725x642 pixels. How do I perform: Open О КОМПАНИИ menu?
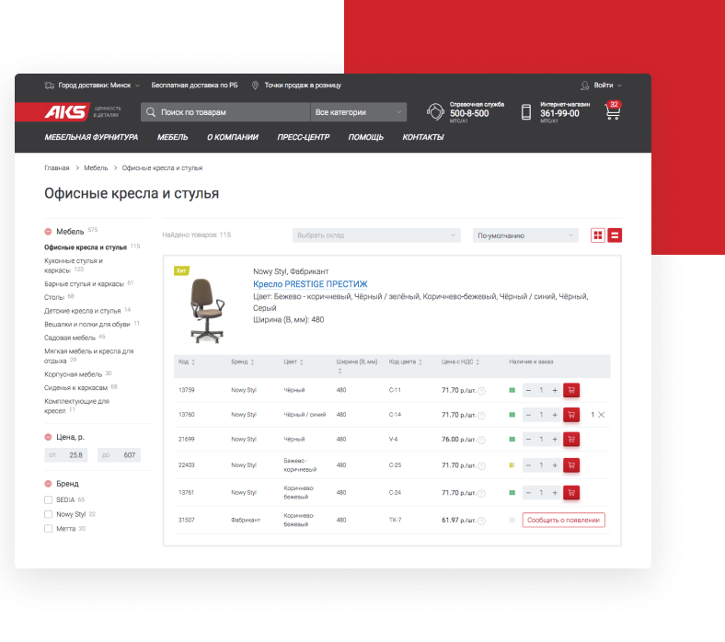233,137
